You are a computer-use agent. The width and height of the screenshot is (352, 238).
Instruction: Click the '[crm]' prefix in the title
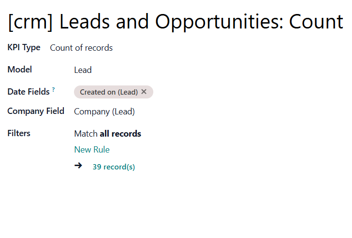click(x=30, y=22)
